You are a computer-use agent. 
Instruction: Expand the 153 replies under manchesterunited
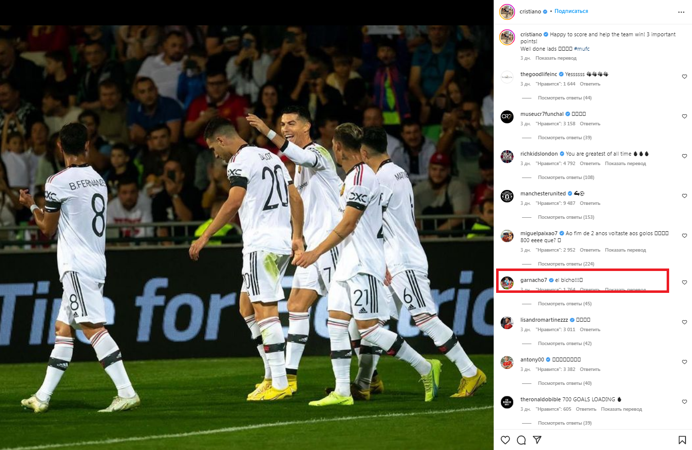click(x=566, y=217)
